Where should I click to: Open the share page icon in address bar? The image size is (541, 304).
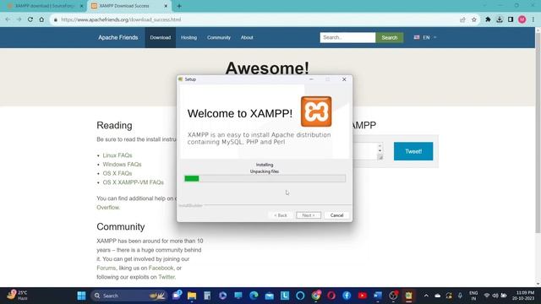(462, 19)
